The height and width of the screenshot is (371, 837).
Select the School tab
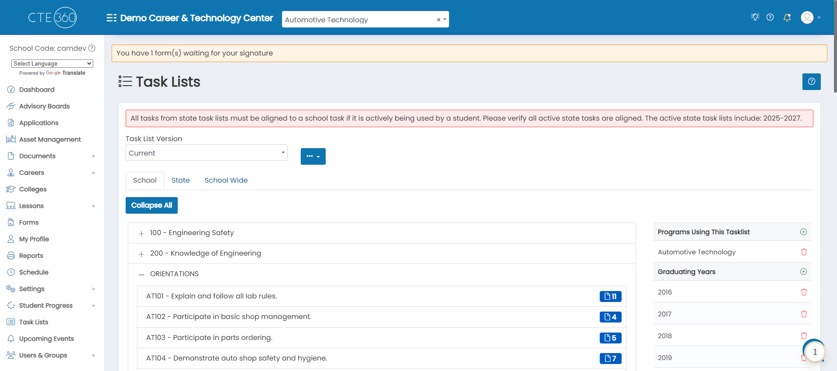click(x=145, y=180)
